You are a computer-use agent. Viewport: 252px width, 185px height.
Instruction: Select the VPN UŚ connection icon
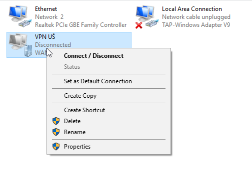[20, 45]
